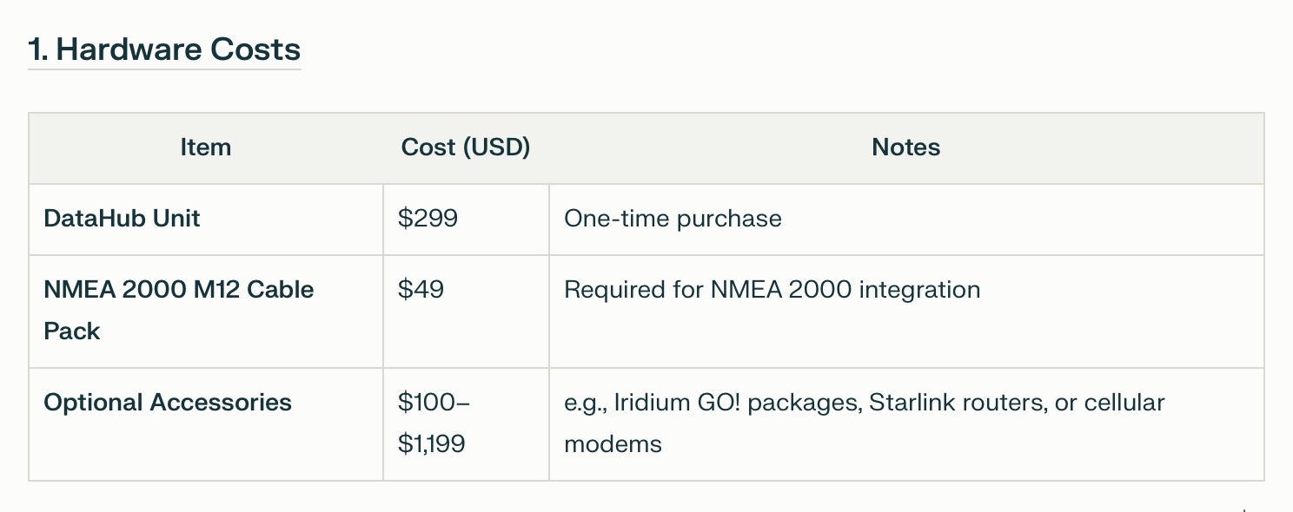
Task: Click the "Required for NMEA 2000 integration" note
Action: [772, 289]
